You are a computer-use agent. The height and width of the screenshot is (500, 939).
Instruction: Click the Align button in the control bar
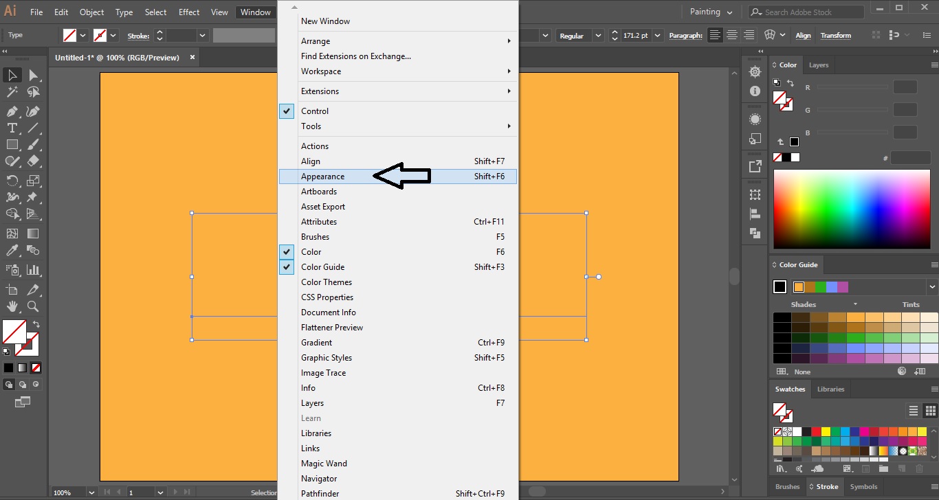coord(803,35)
